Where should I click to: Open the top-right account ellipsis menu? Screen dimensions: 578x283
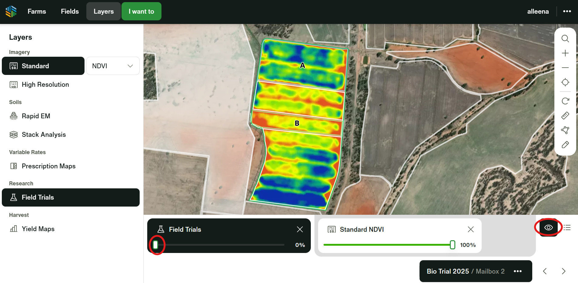567,12
